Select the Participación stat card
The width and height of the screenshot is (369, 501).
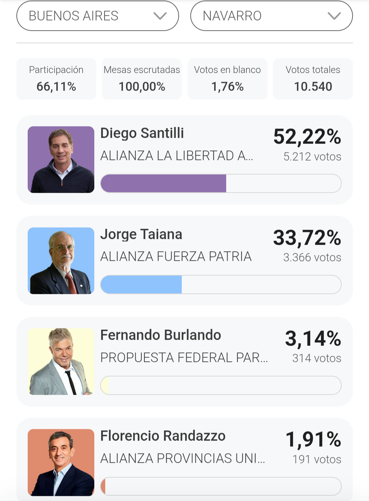pyautogui.click(x=56, y=79)
